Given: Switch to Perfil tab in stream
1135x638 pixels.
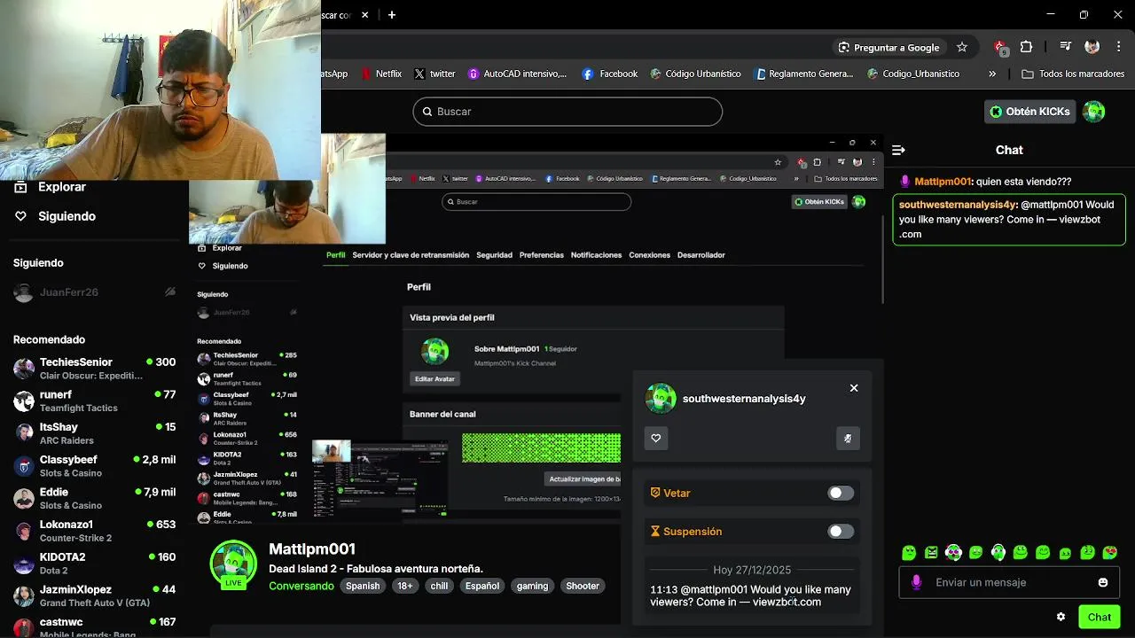Looking at the screenshot, I should point(335,255).
